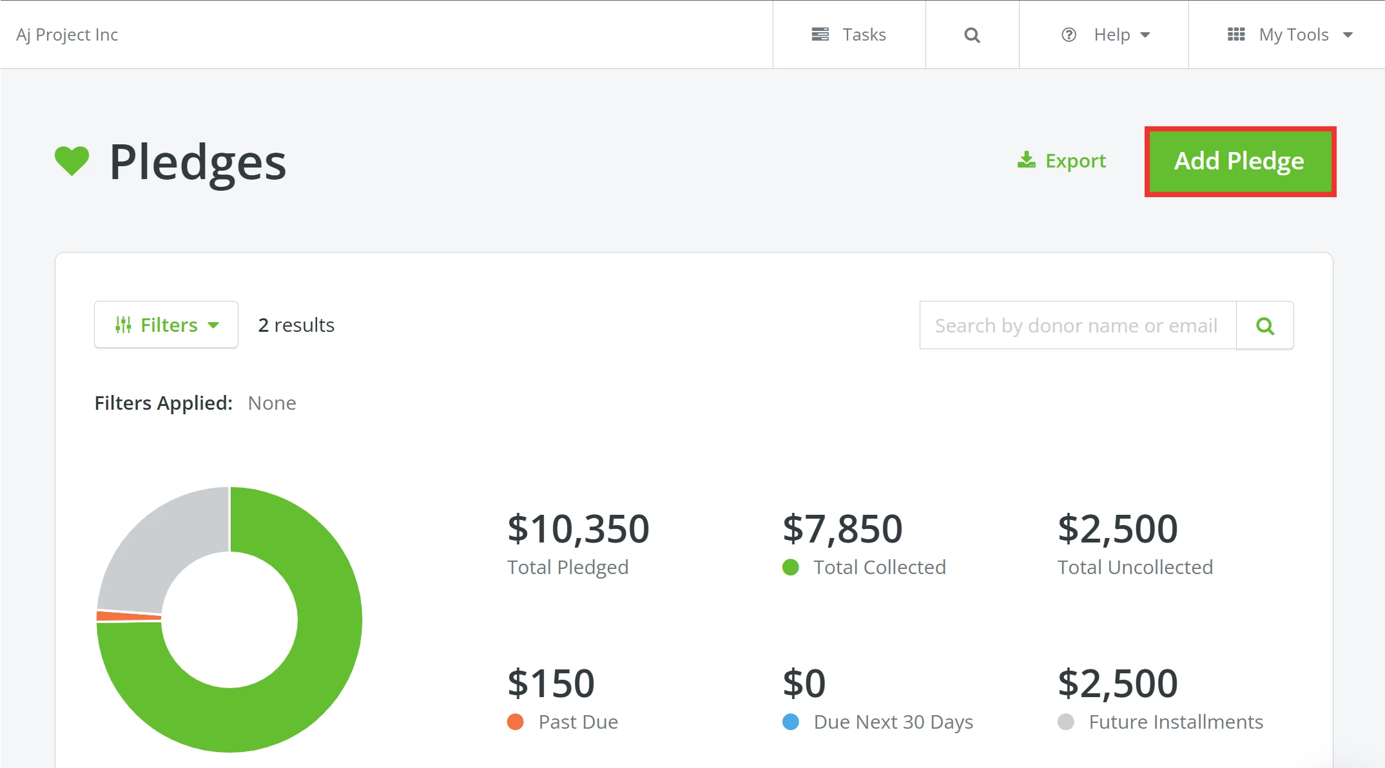1385x768 pixels.
Task: Open the top bar search magnifier
Action: point(972,35)
